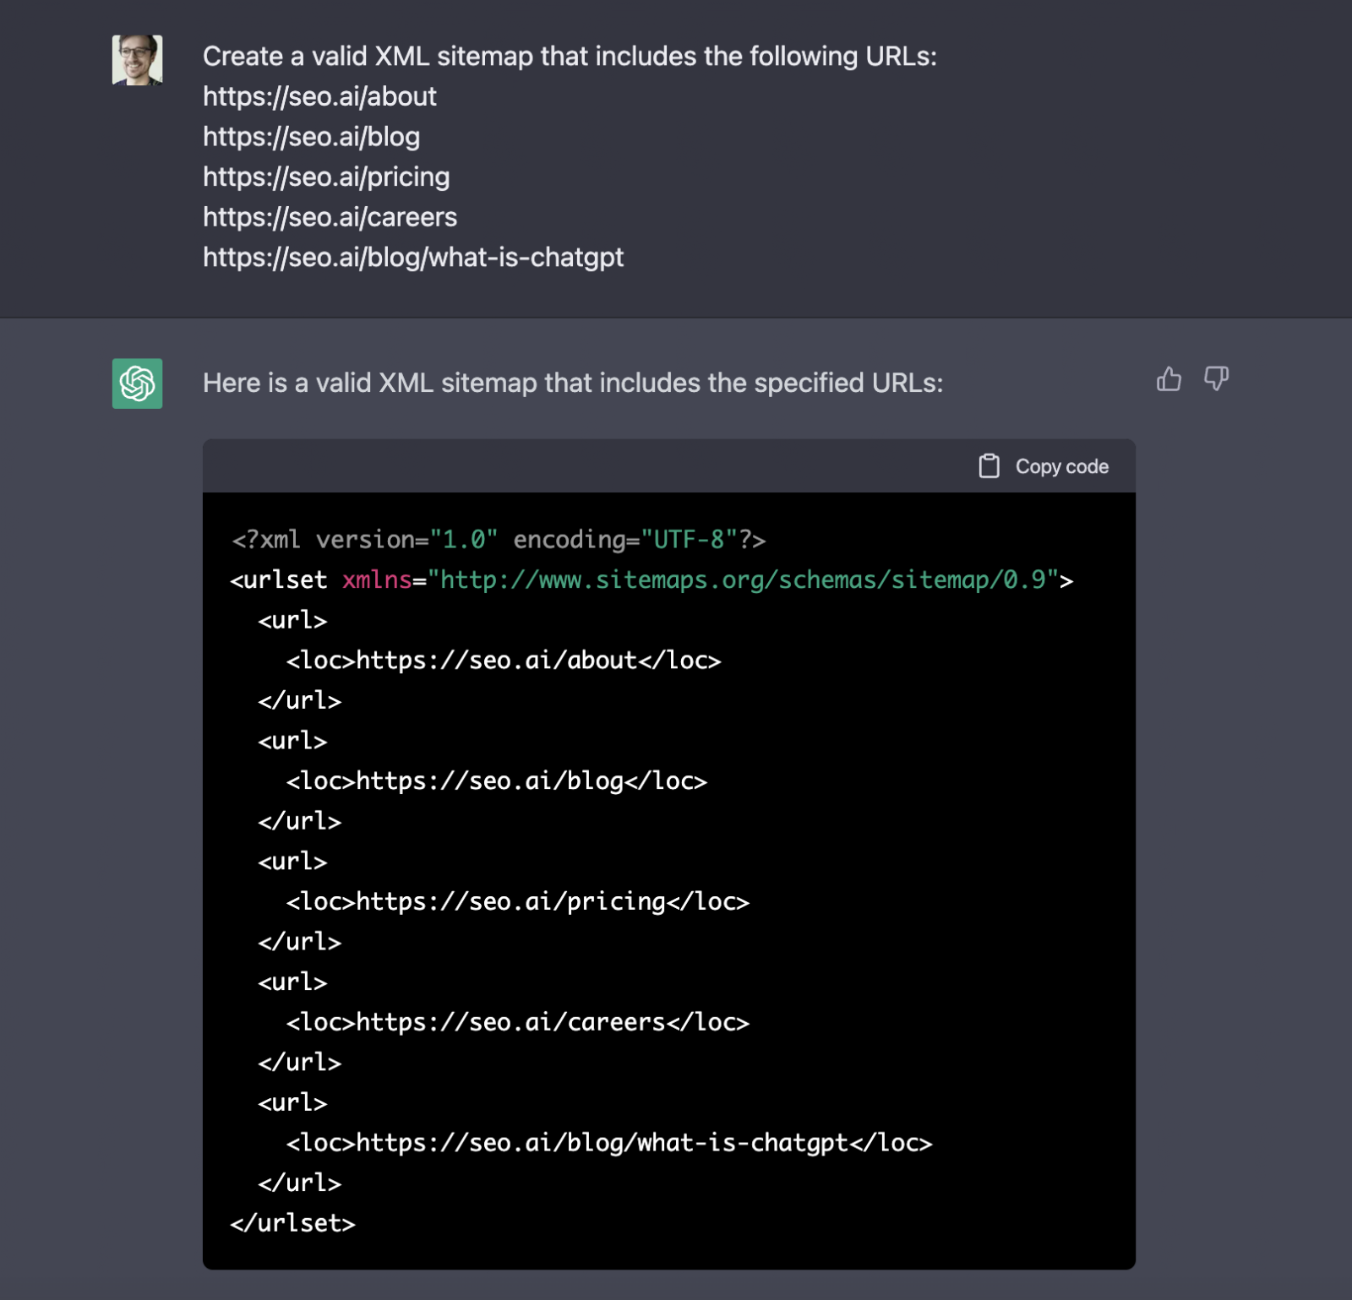
Task: Click the loc line for seo.ai/blog
Action: point(497,781)
